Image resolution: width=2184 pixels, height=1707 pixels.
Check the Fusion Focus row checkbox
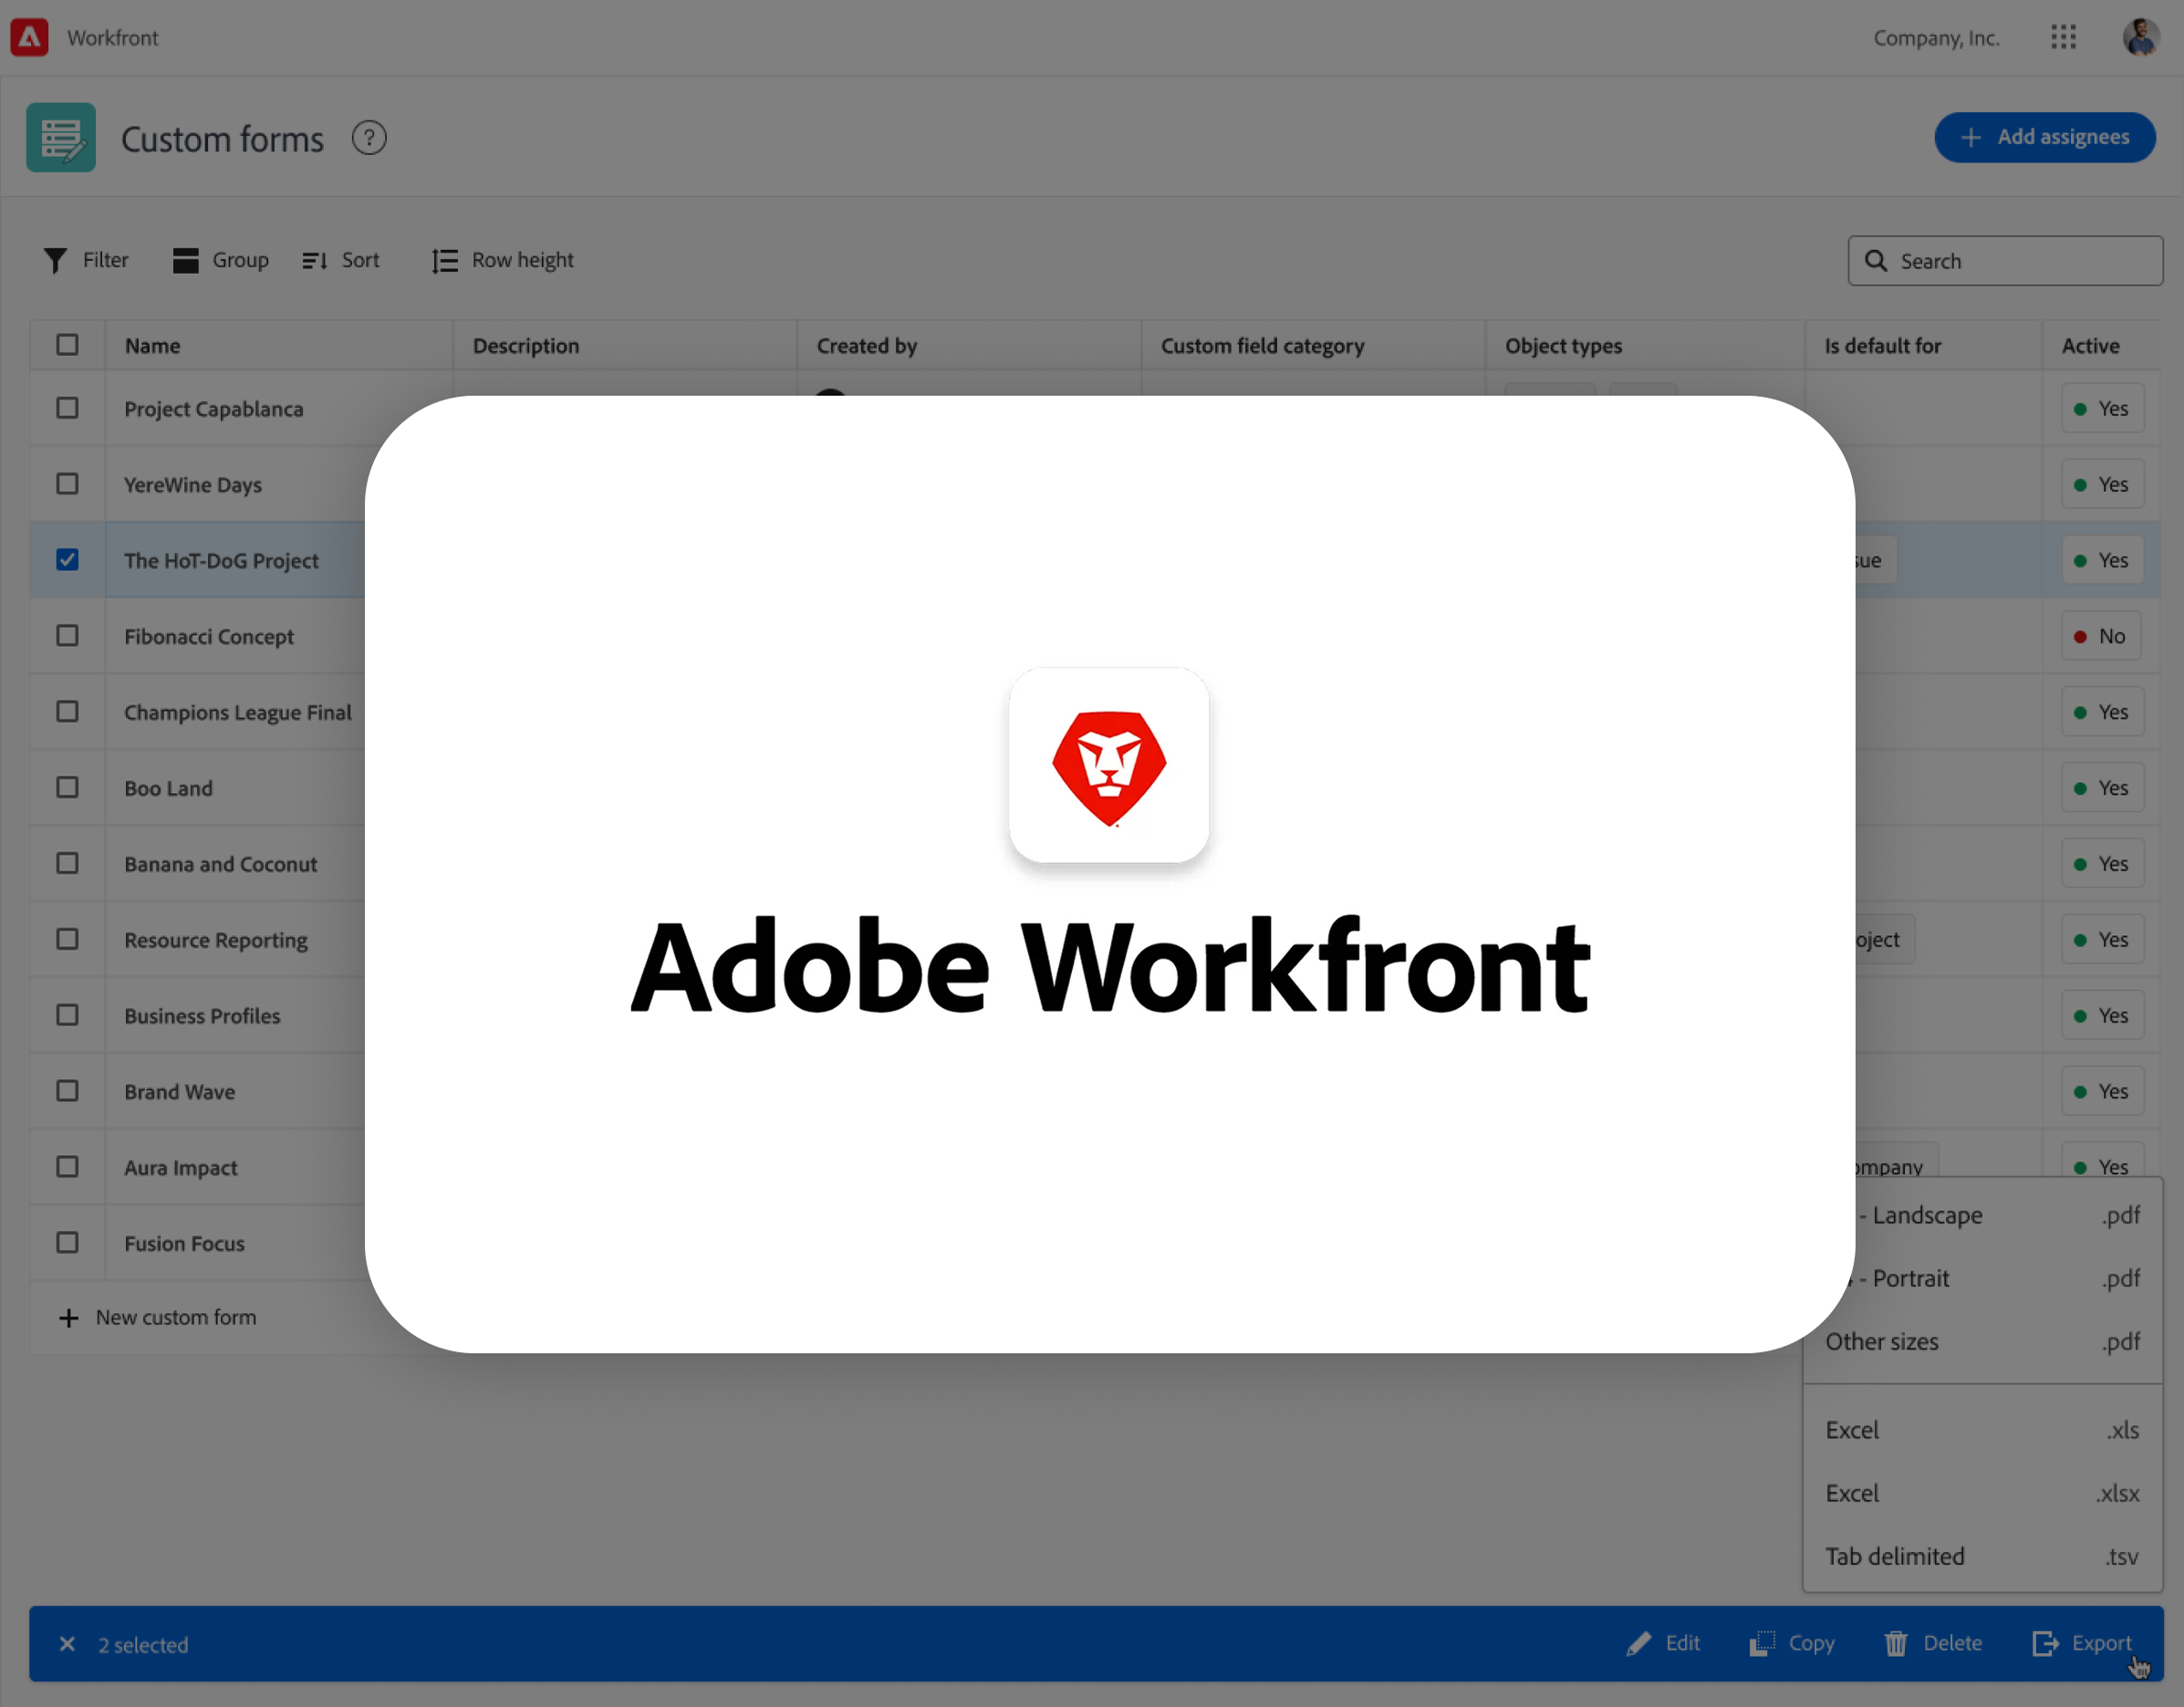67,1243
